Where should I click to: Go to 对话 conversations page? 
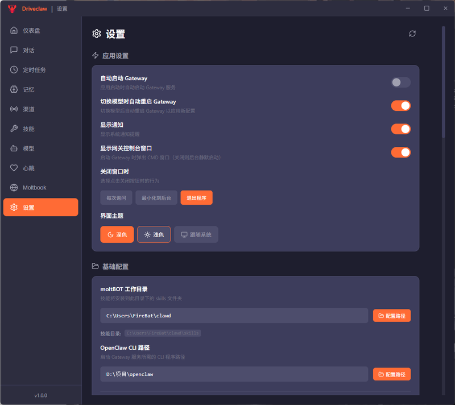click(40, 50)
